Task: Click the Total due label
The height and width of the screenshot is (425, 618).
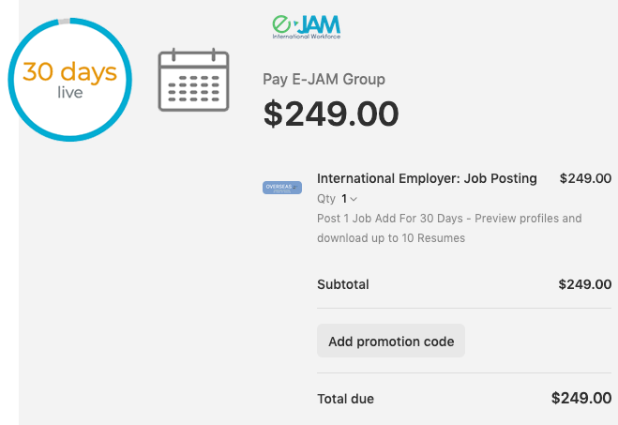Action: point(346,399)
